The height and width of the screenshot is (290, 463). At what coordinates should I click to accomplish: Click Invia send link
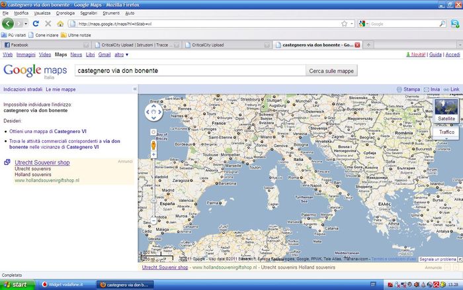[432, 89]
